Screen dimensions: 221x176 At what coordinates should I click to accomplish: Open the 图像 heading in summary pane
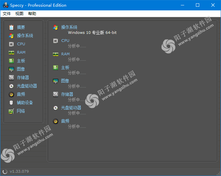pyautogui.click(x=65, y=81)
